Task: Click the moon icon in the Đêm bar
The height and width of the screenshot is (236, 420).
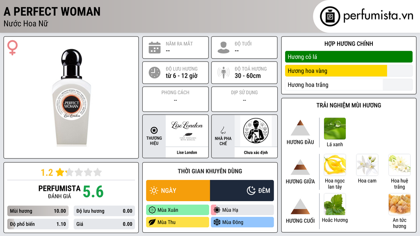Action: (x=251, y=191)
